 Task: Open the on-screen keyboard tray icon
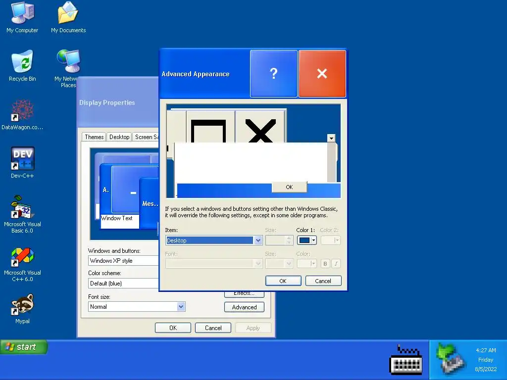(x=406, y=360)
